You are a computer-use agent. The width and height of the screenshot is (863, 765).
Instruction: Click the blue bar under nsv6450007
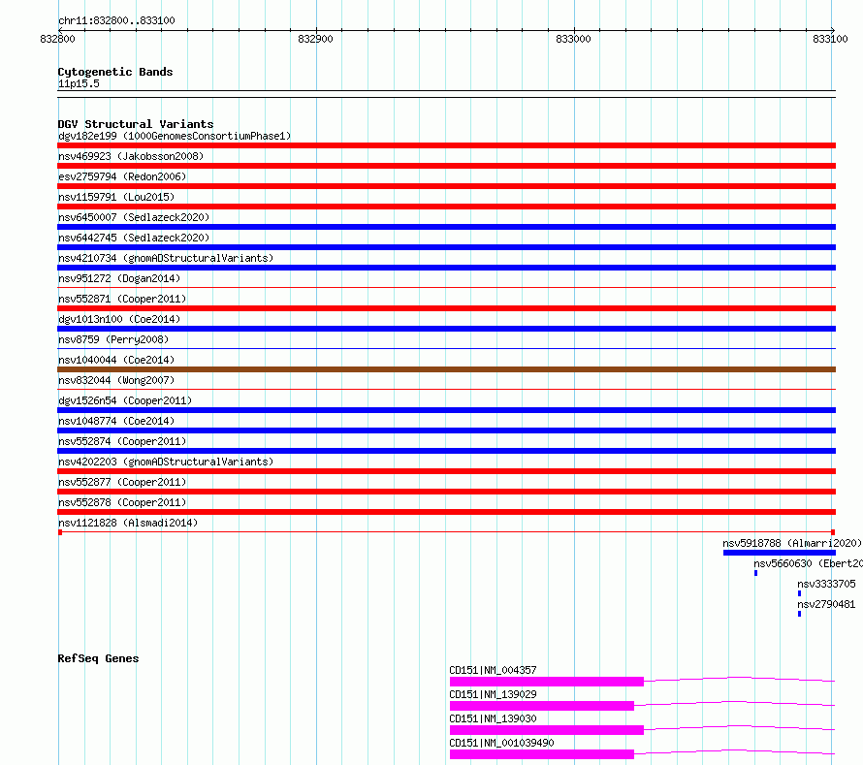(446, 227)
